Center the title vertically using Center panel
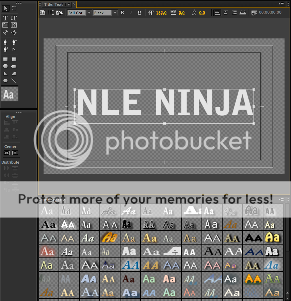 (x=6, y=153)
